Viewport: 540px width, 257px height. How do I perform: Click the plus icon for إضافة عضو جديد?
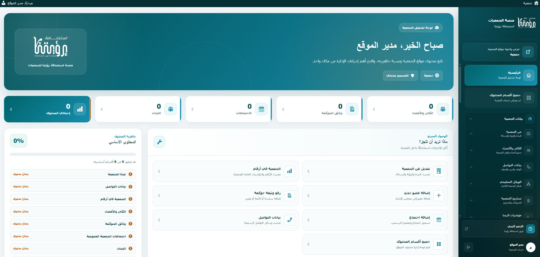pos(439,196)
